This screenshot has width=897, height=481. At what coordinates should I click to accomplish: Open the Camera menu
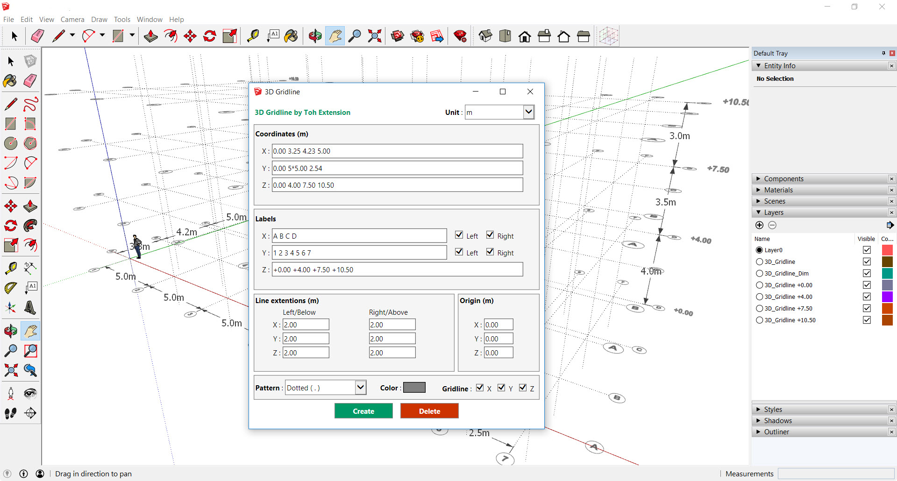coord(72,19)
